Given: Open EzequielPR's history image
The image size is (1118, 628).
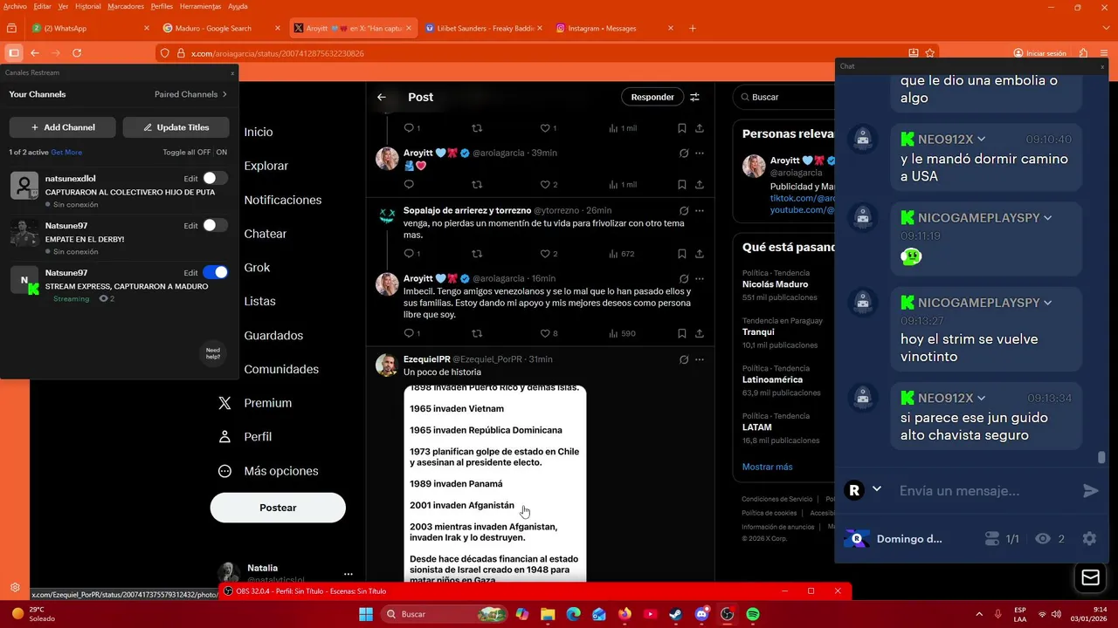Looking at the screenshot, I should 495,483.
